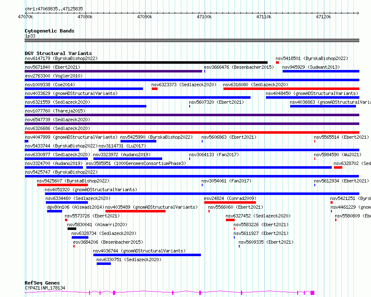The height and width of the screenshot is (297, 371).
Task: Open nsv5418501 (ByrskaBishop2022) variant label
Action: pyautogui.click(x=312, y=58)
